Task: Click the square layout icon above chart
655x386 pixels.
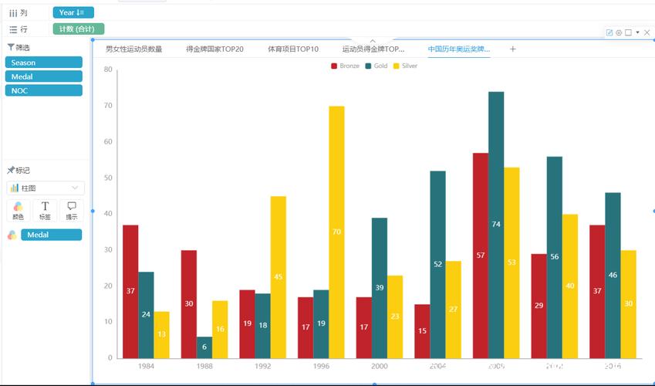Action: (628, 32)
